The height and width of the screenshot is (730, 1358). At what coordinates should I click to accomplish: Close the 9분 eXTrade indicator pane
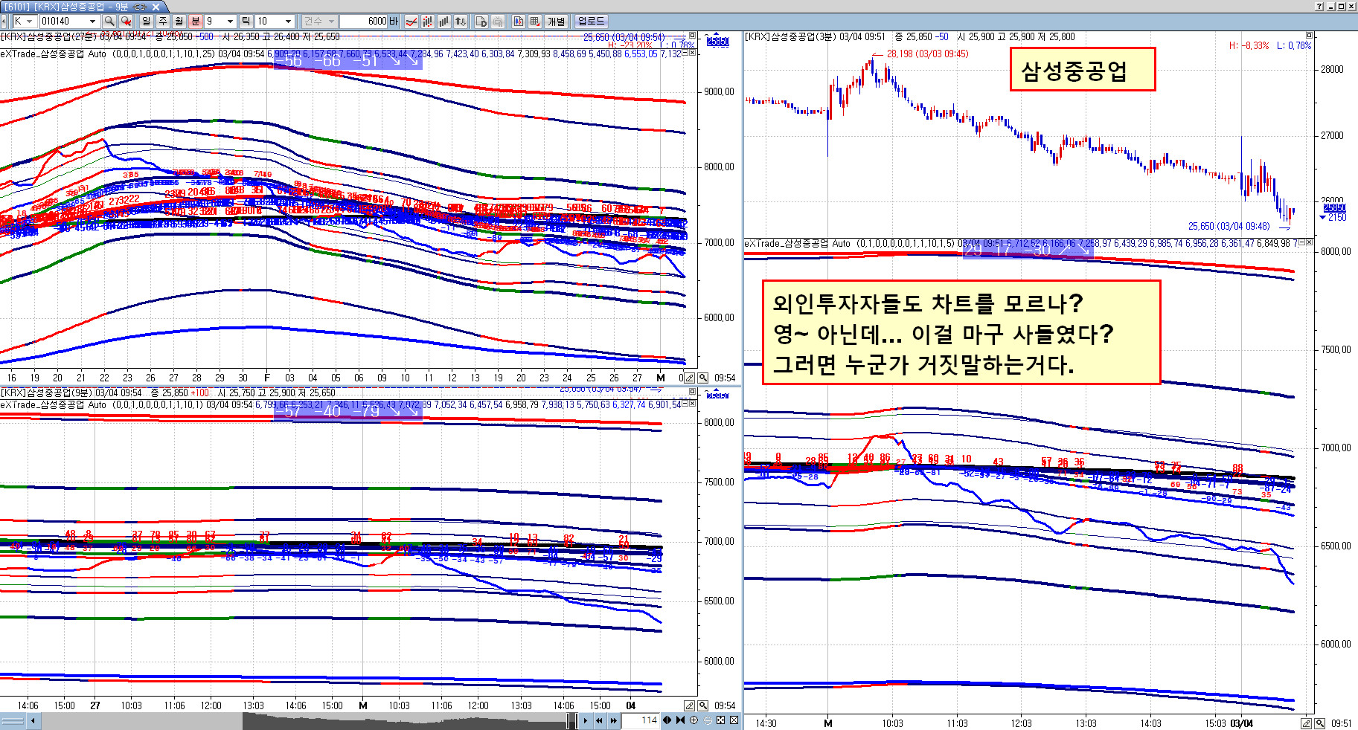(x=693, y=404)
